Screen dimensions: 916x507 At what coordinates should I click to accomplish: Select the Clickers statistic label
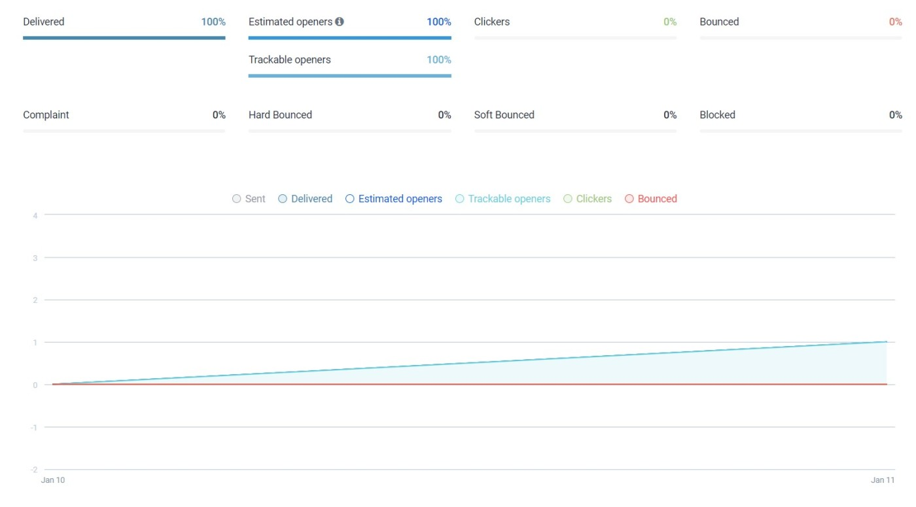(492, 22)
